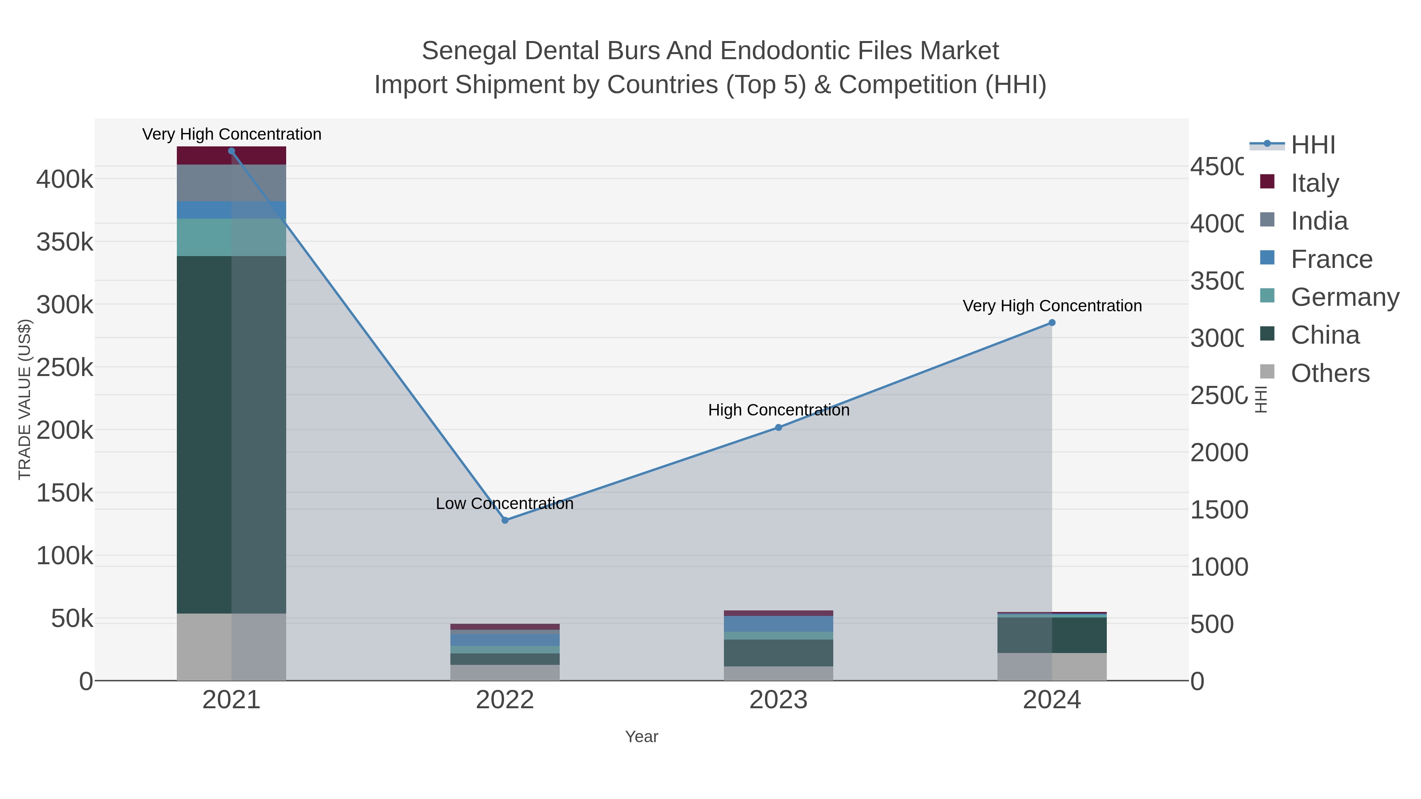The image size is (1421, 799).
Task: Click the 'Low Concentration' annotation
Action: [505, 503]
